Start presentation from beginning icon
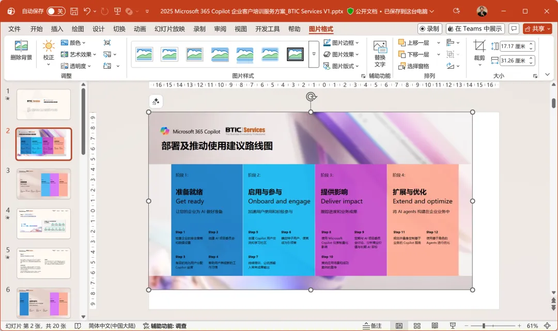This screenshot has width=558, height=331. tap(117, 11)
